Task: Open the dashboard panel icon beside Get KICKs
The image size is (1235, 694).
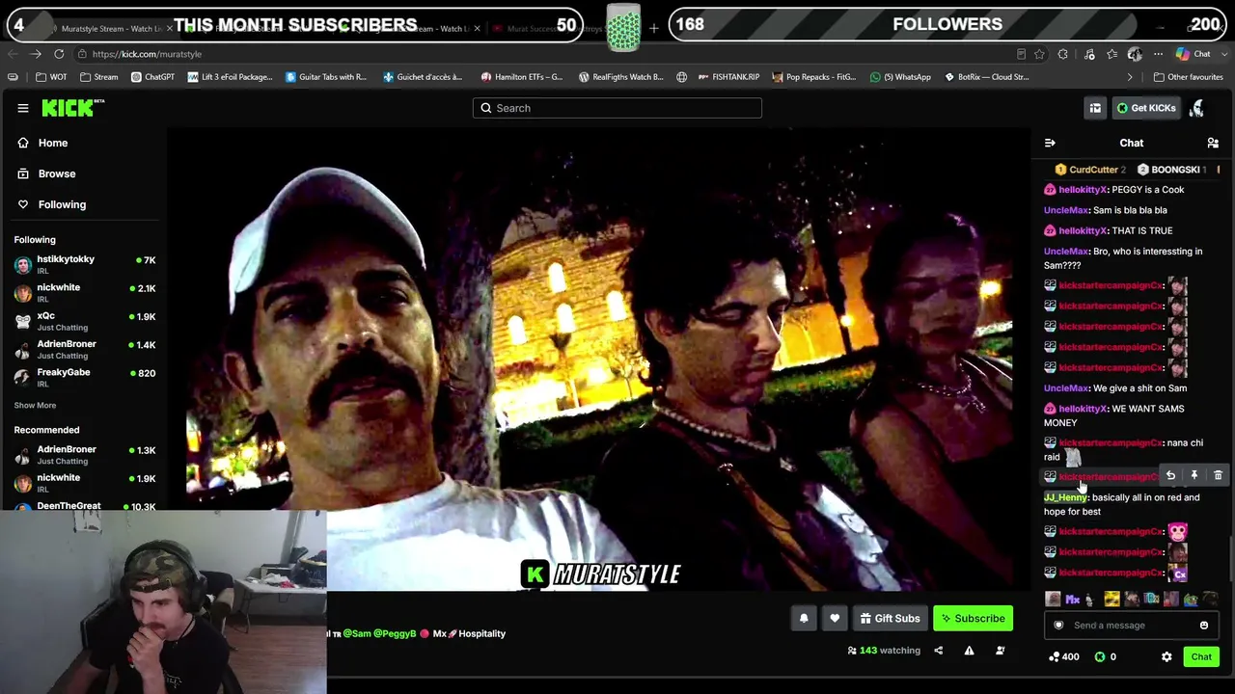Action: [1095, 108]
